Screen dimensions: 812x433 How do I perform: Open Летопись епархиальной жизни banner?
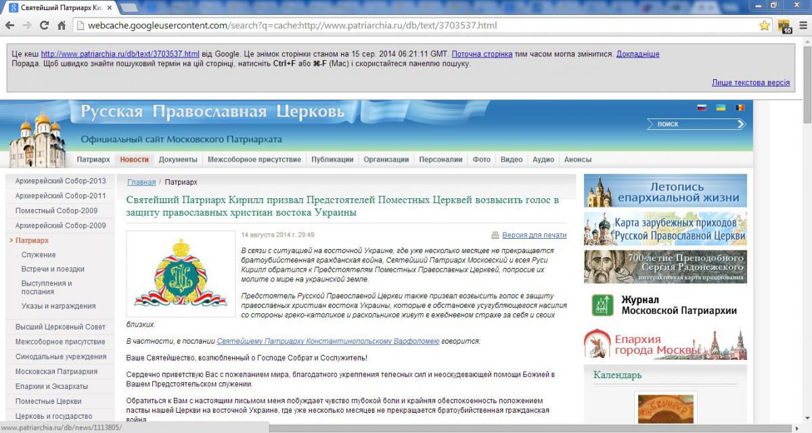(665, 191)
